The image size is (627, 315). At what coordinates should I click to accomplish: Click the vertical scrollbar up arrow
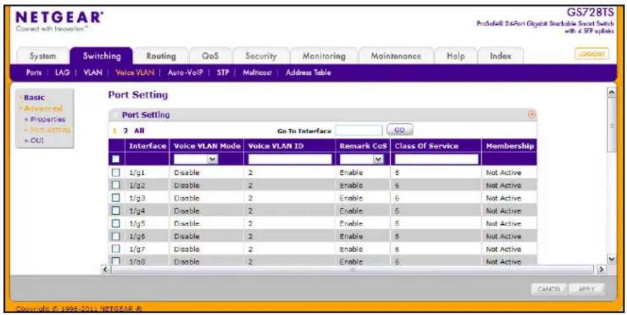pos(611,91)
